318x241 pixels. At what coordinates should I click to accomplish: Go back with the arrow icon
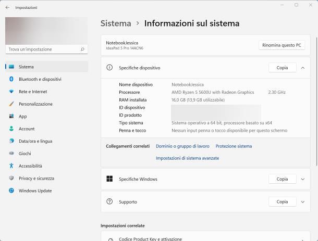pos(7,7)
